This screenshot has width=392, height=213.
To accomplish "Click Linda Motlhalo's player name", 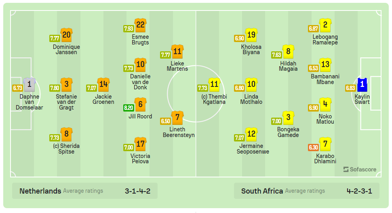I will tap(251, 99).
